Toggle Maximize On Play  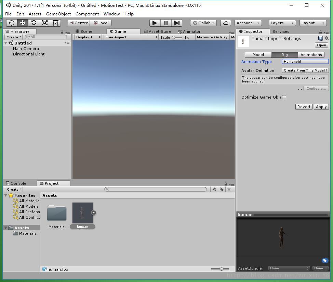pos(212,37)
